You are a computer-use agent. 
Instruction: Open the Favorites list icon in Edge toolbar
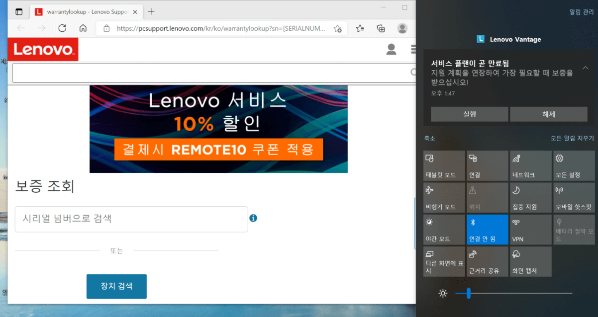tap(360, 28)
